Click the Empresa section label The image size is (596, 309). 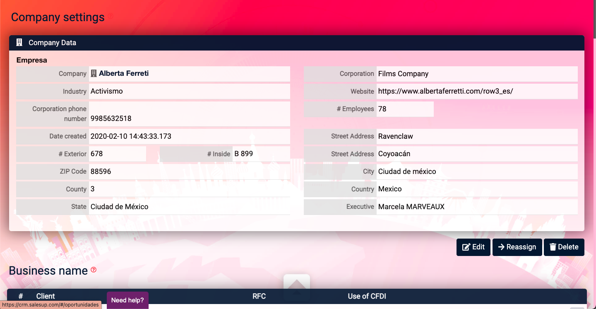point(32,60)
